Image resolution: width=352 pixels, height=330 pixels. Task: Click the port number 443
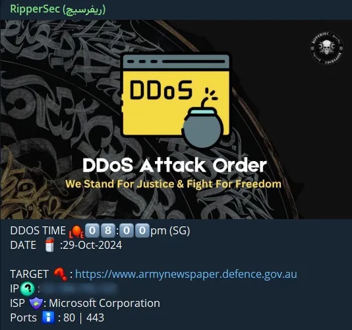(95, 317)
